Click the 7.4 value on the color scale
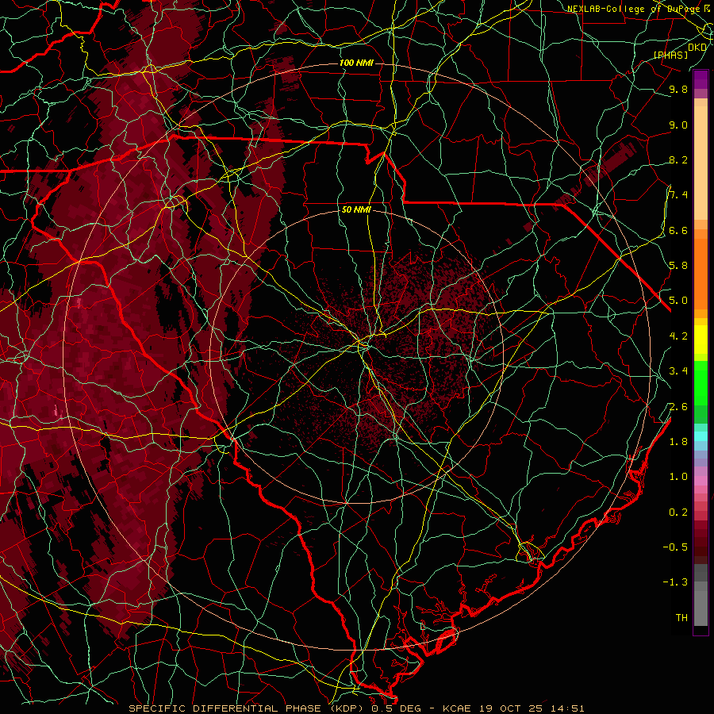Viewport: 714px width, 714px height. pyautogui.click(x=678, y=195)
